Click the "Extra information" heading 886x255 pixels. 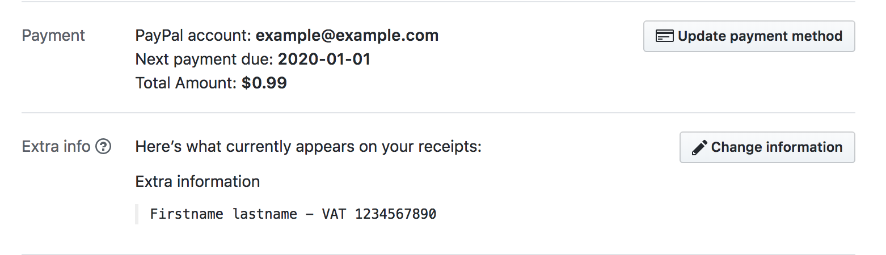197,182
